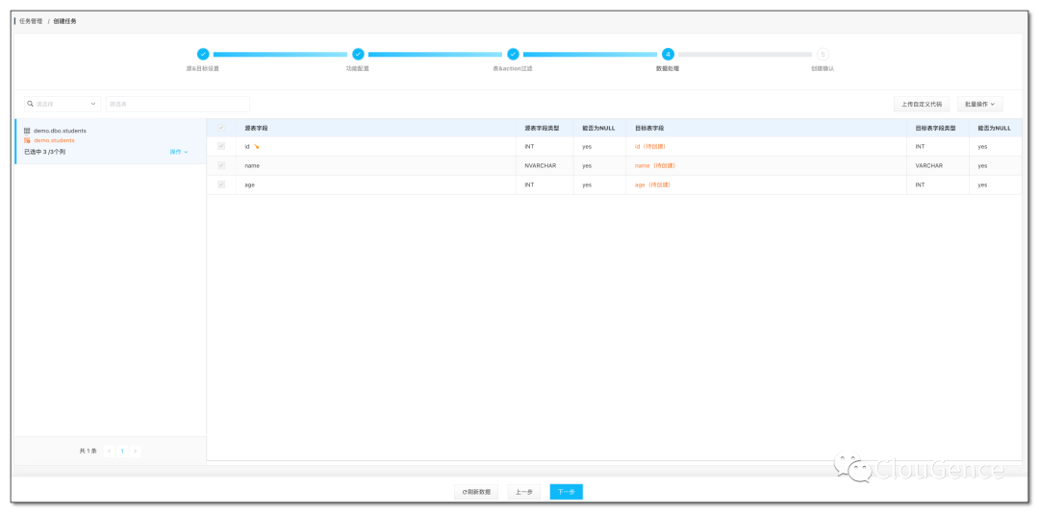Click the orange key icon next to id

(257, 146)
